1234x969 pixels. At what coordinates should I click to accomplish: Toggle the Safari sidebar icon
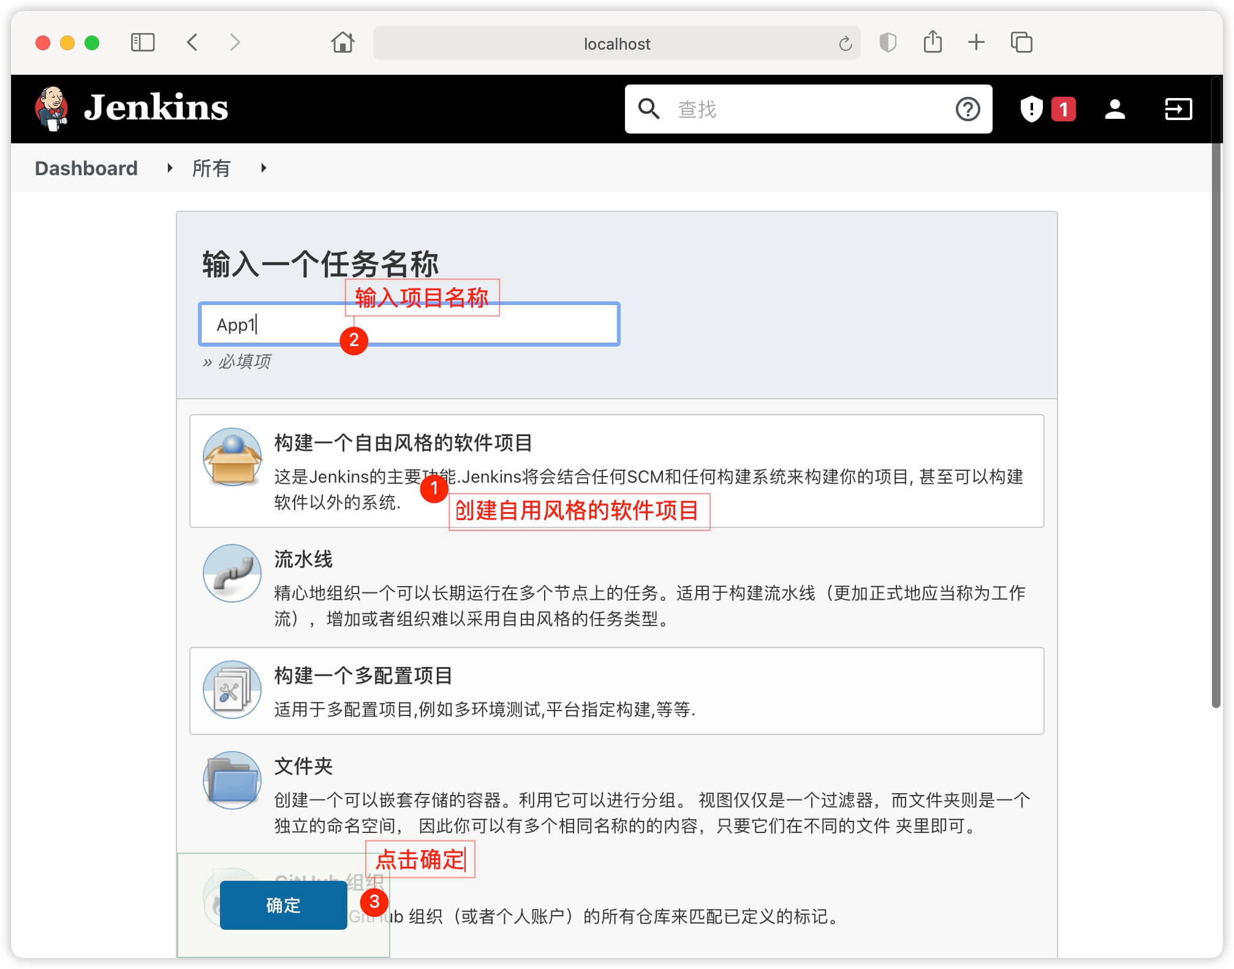(143, 42)
